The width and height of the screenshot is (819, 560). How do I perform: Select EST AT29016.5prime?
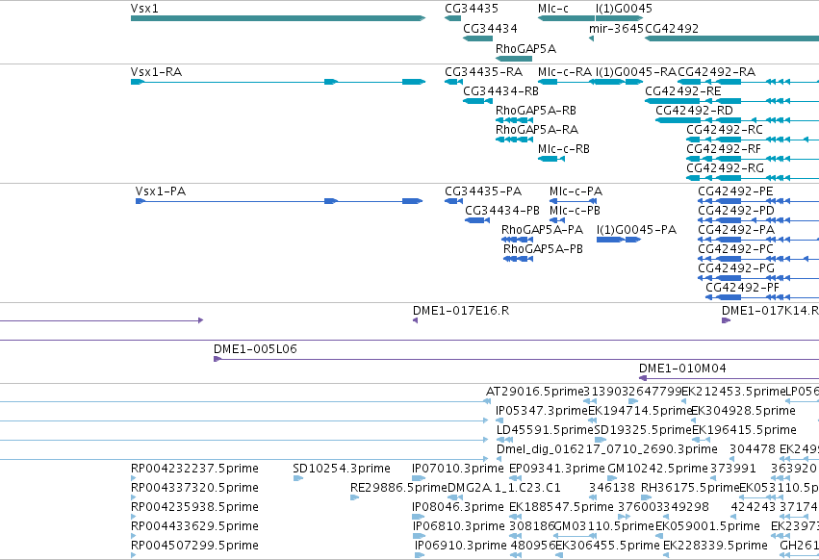click(488, 401)
